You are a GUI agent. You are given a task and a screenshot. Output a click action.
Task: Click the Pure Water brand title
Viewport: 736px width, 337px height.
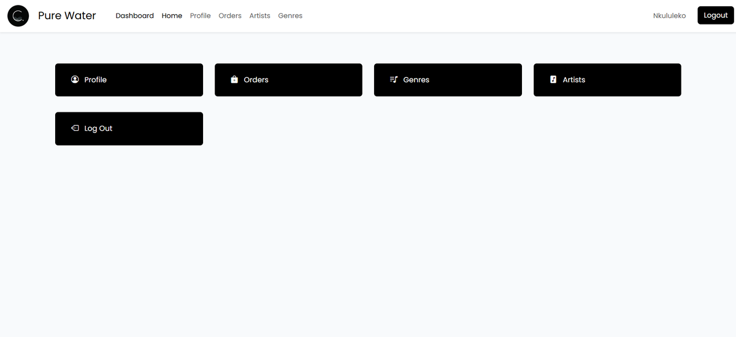67,16
